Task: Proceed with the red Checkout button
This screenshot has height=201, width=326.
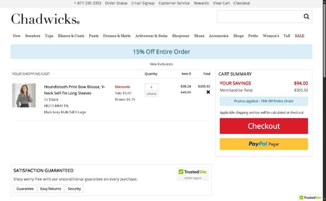Action: point(264,126)
